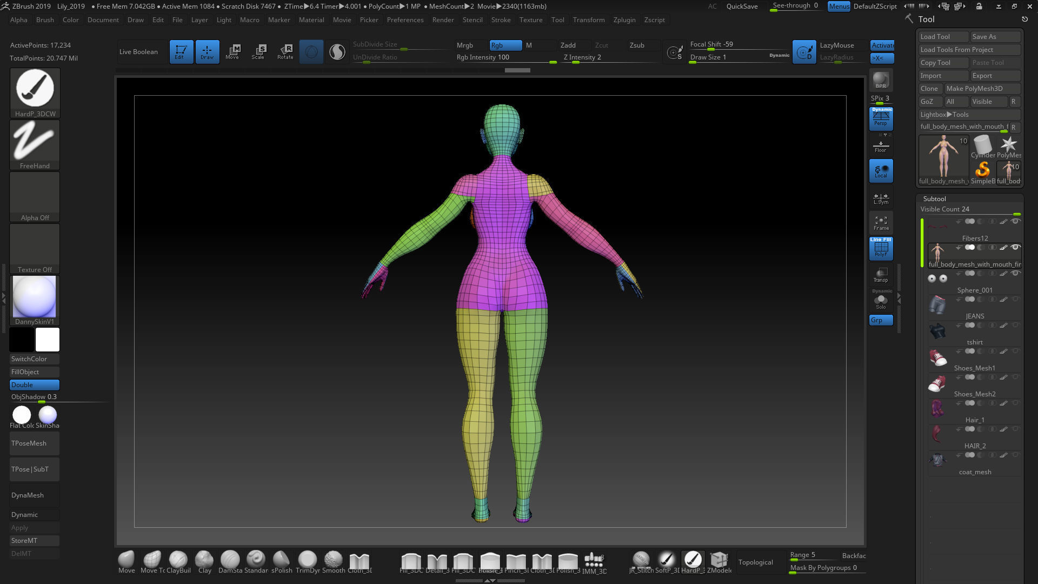Viewport: 1038px width, 584px height.
Task: Toggle visibility eye of Fibers12 subtool
Action: click(1015, 221)
